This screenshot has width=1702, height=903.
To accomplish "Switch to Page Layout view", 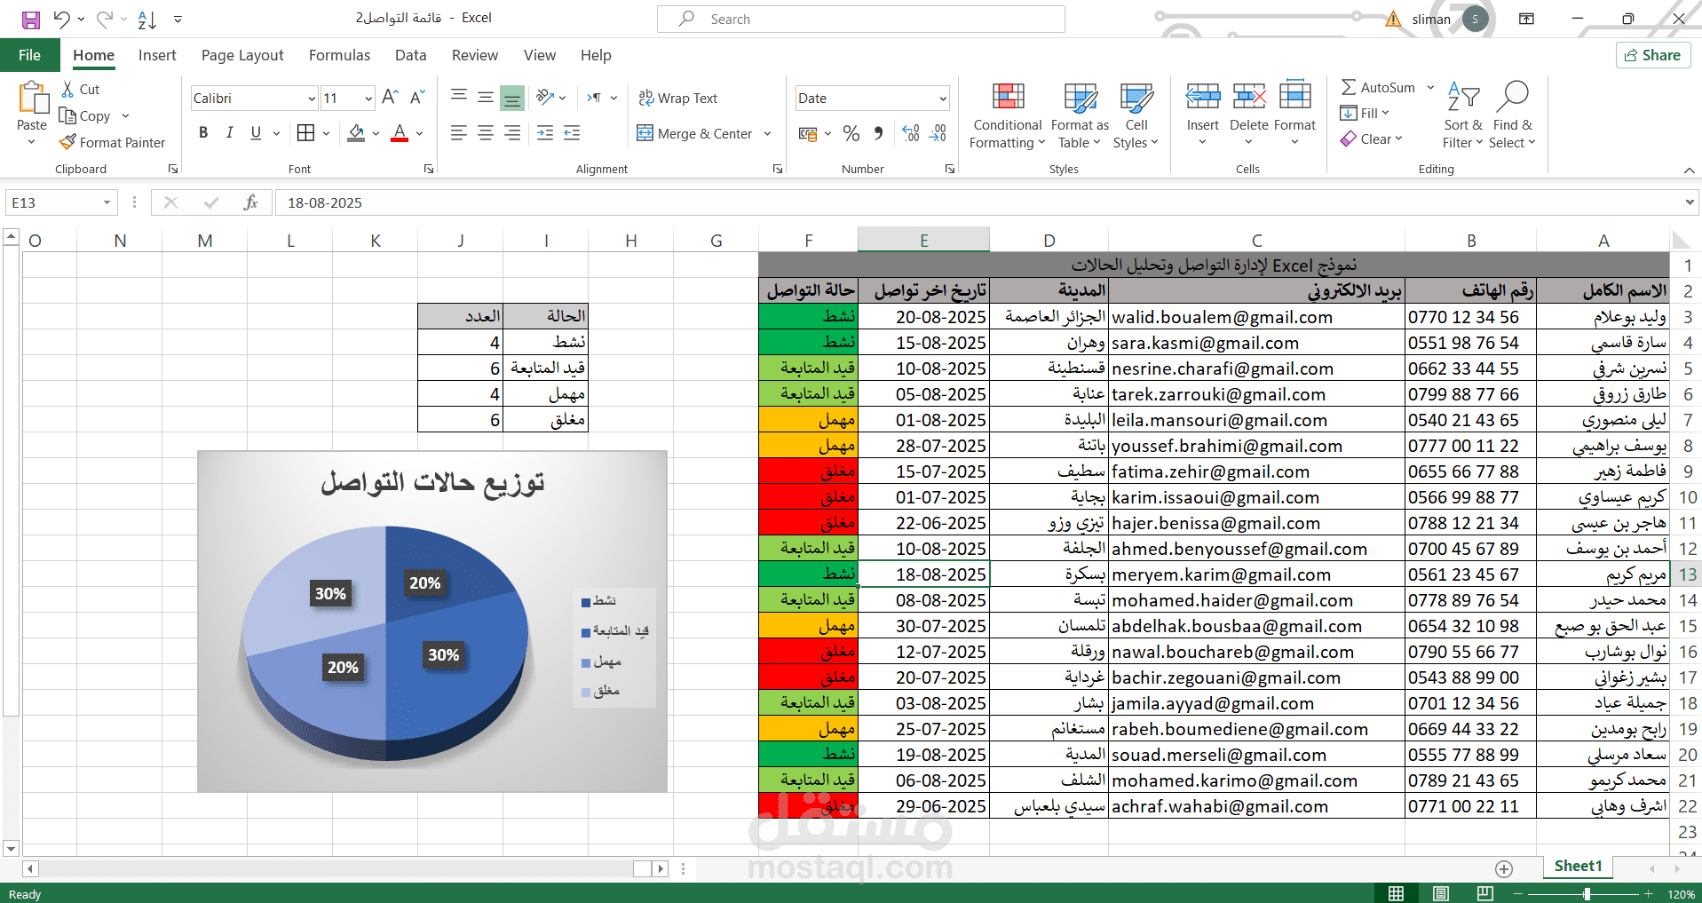I will [x=1441, y=893].
